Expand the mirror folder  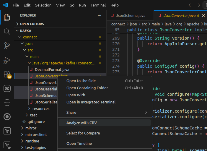[22, 128]
